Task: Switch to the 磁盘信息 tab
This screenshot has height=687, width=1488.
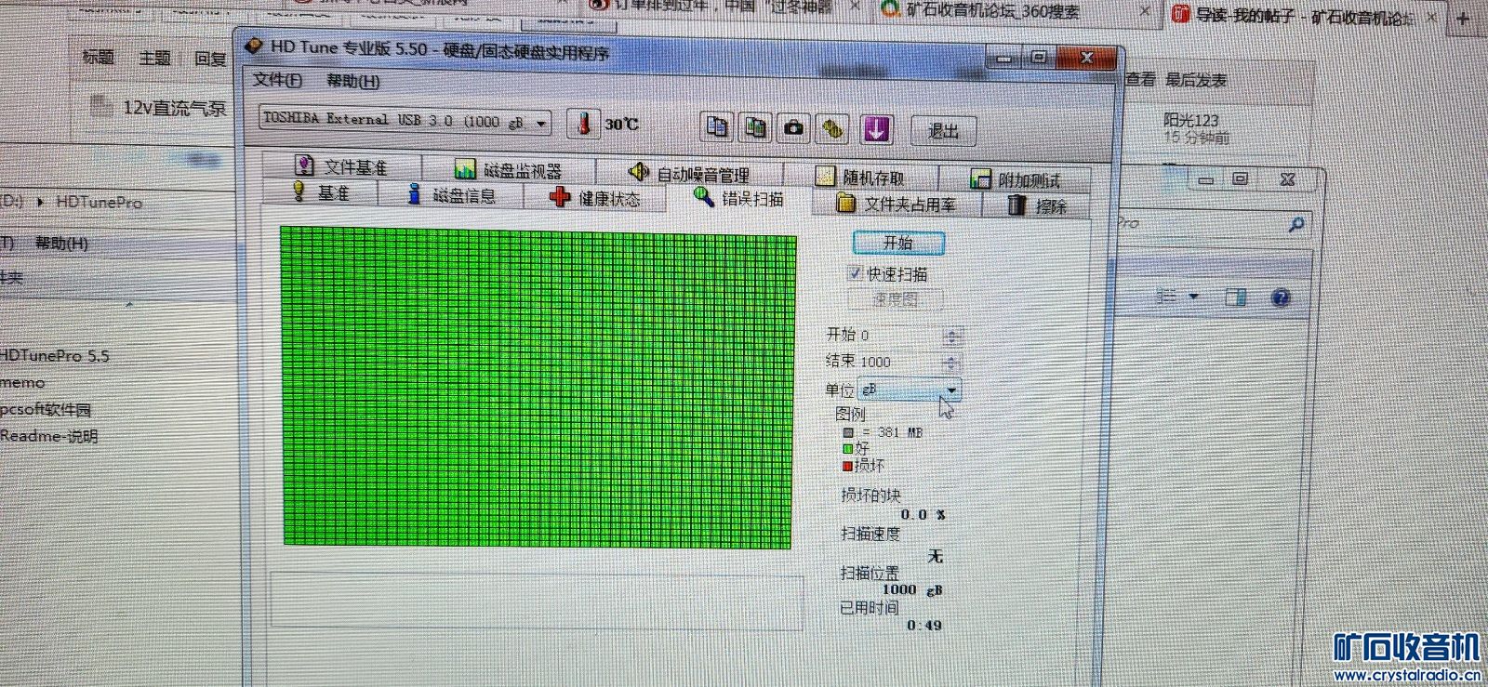Action: [x=451, y=195]
